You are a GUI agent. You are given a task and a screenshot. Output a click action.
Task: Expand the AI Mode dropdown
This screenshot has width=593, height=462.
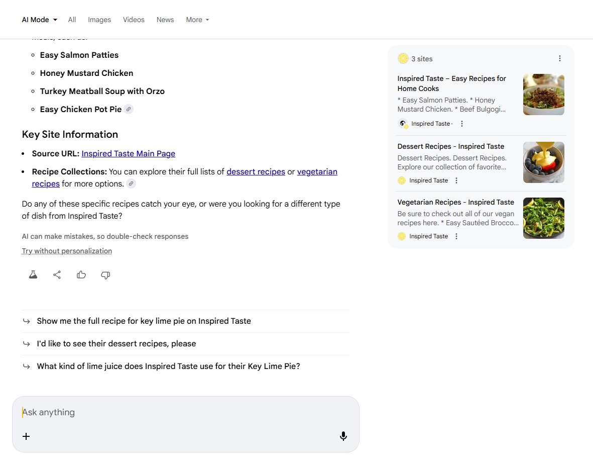coord(39,20)
